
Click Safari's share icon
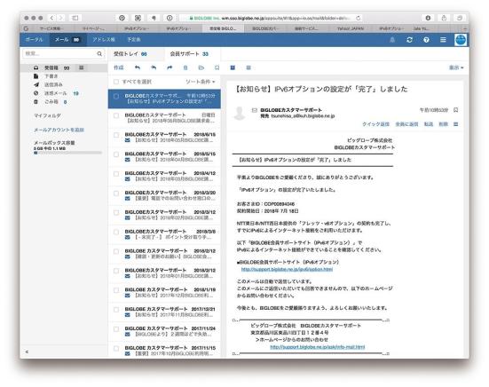click(x=444, y=18)
